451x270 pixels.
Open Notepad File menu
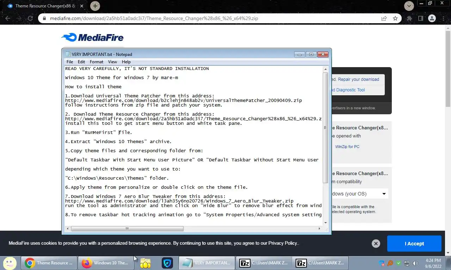tap(70, 62)
